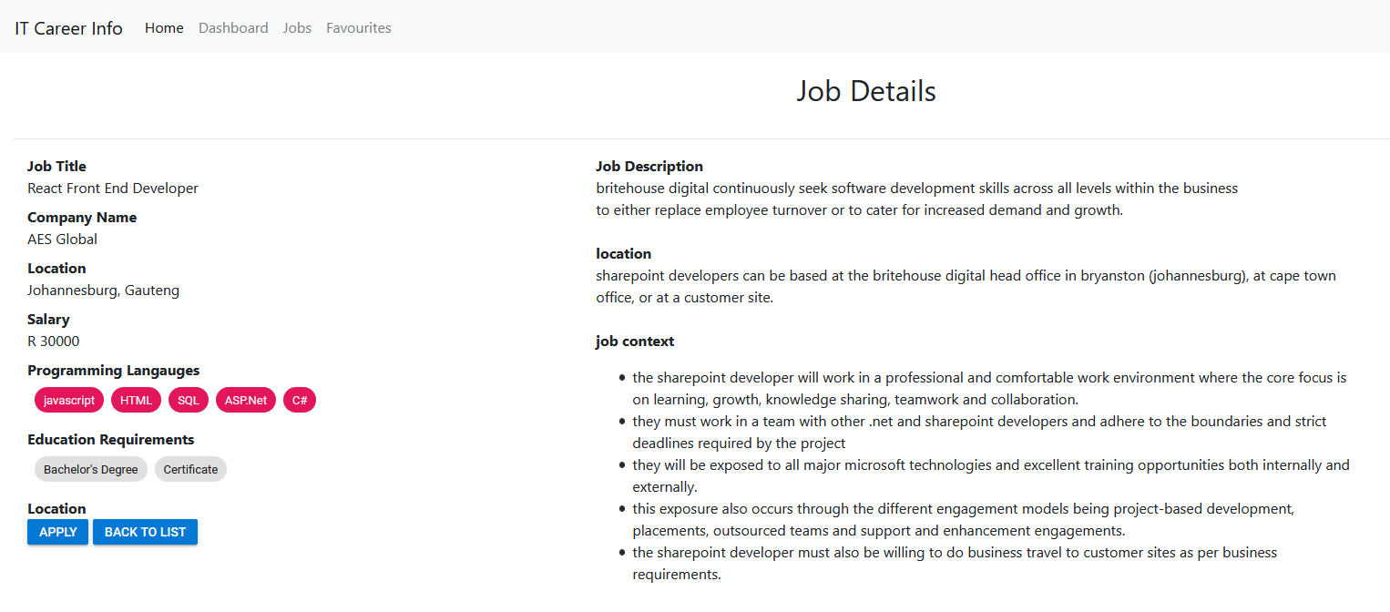This screenshot has width=1390, height=612.
Task: Apply for the React Front End Developer job
Action: 57,531
